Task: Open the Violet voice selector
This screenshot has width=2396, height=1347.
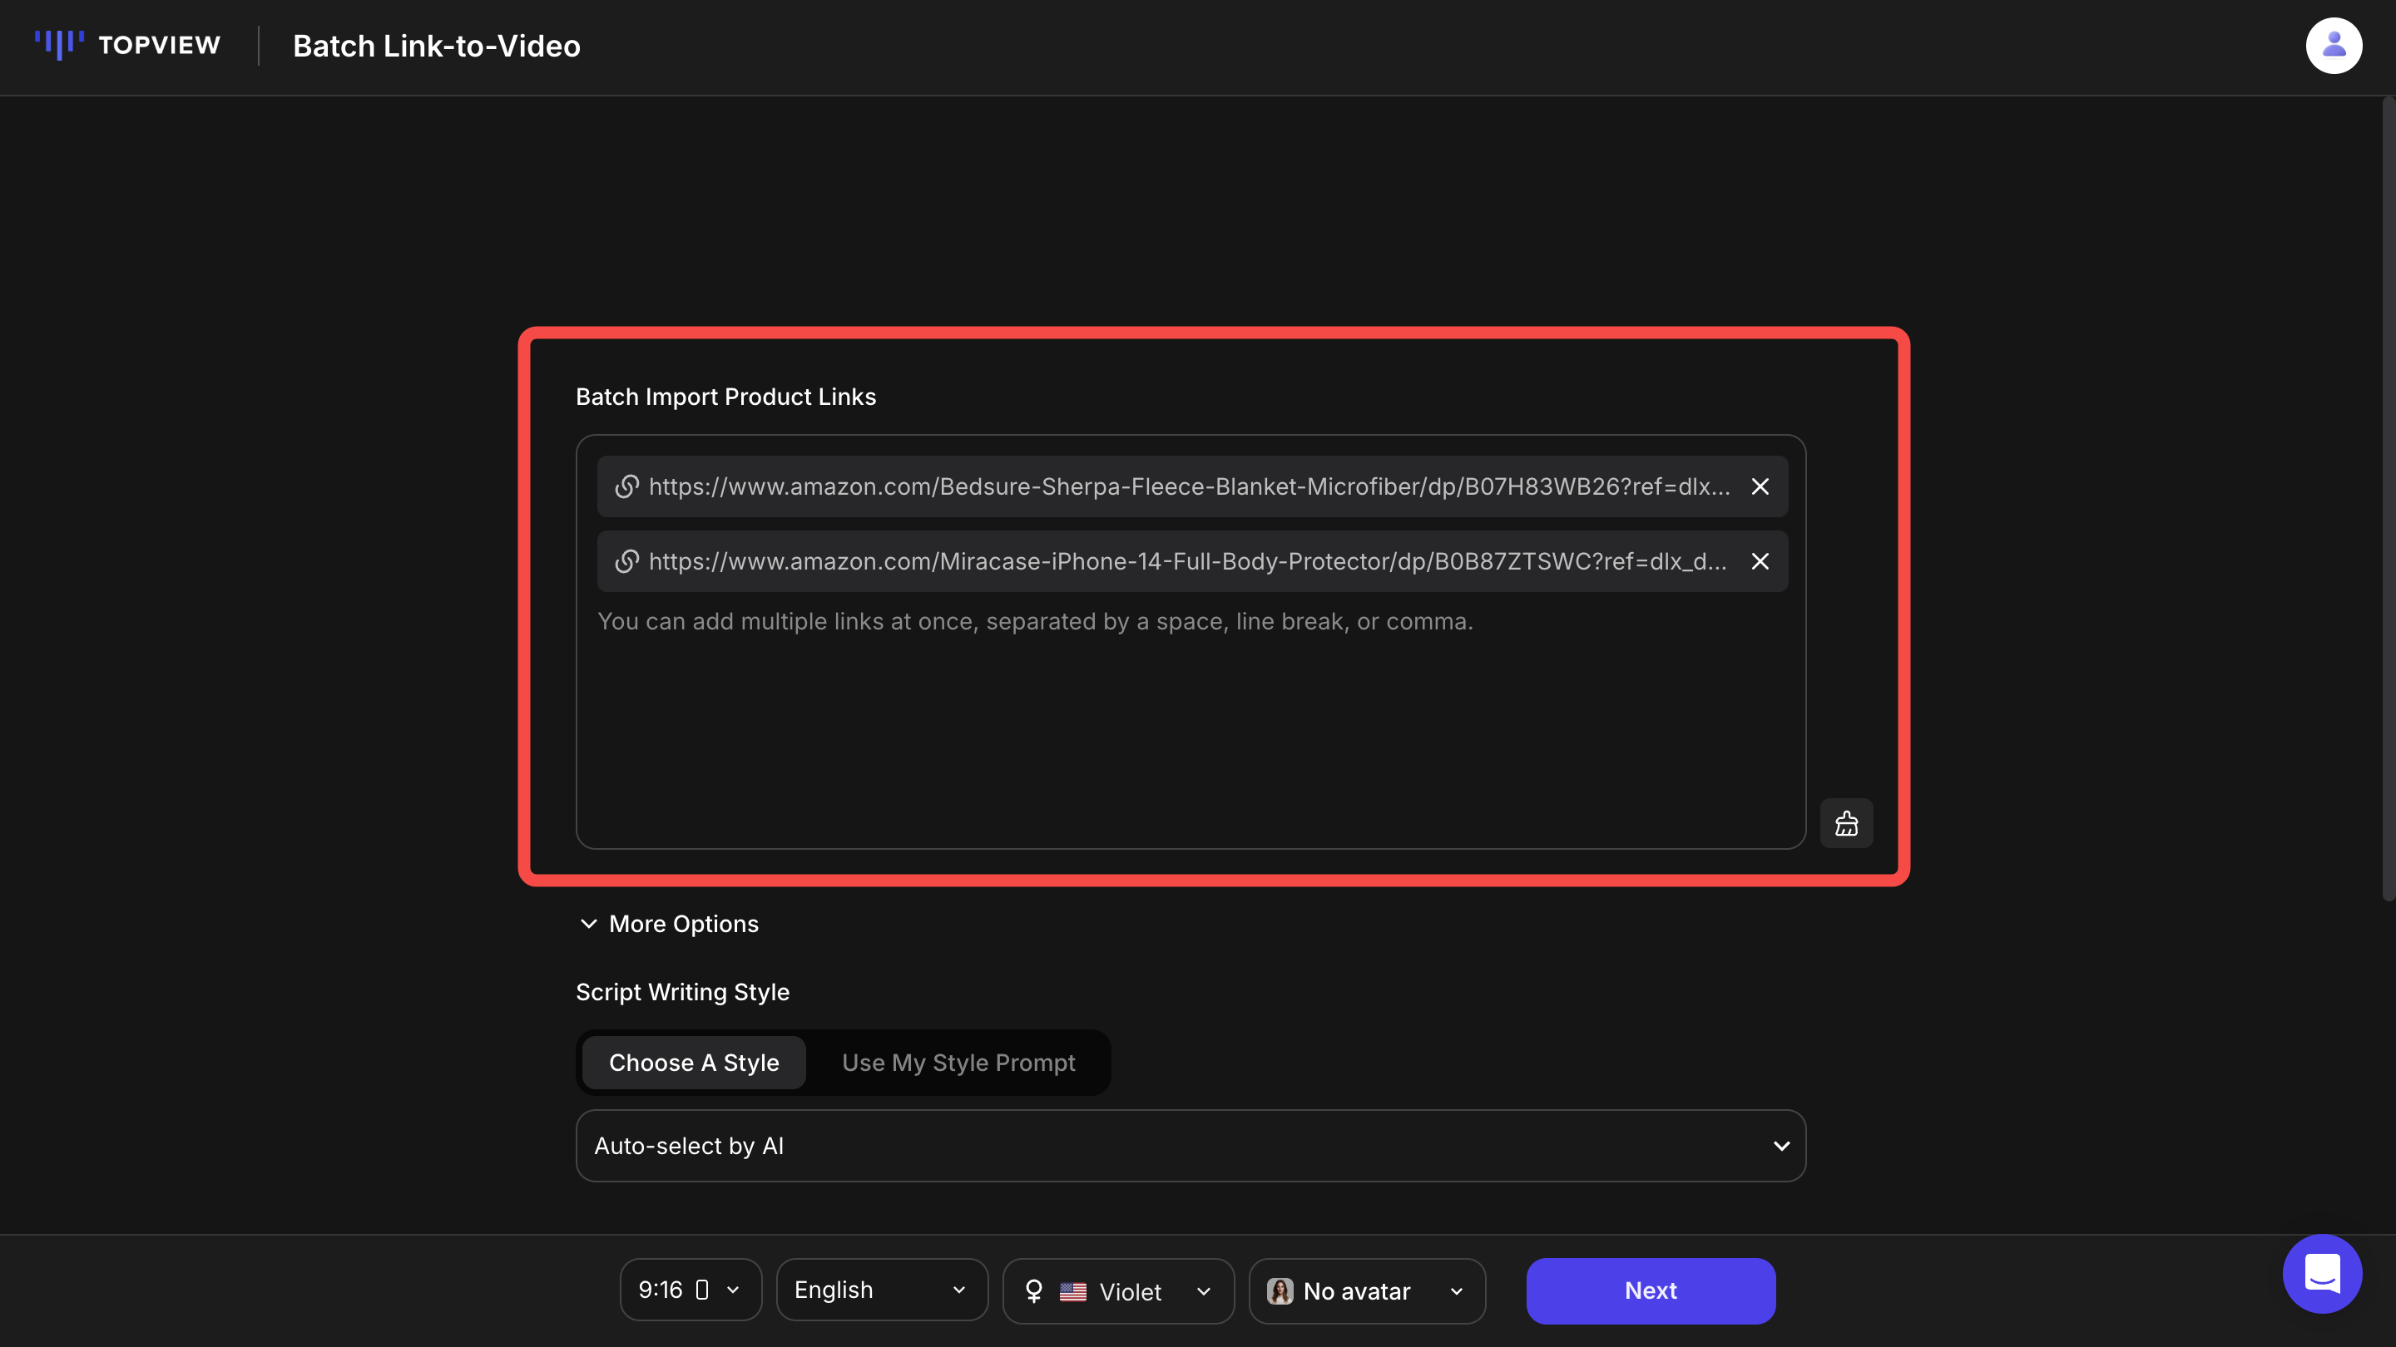Action: coord(1117,1290)
